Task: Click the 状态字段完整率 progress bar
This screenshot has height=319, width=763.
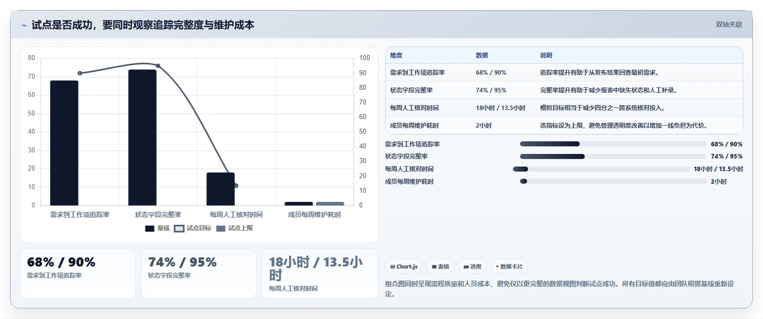Action: point(613,156)
